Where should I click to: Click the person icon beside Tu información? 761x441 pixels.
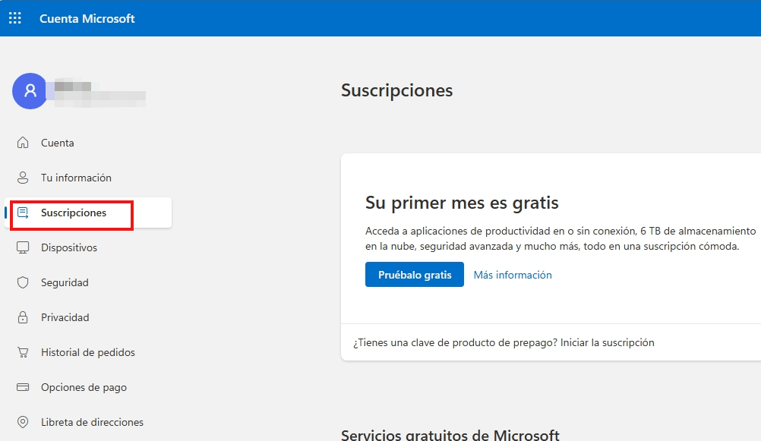point(23,178)
